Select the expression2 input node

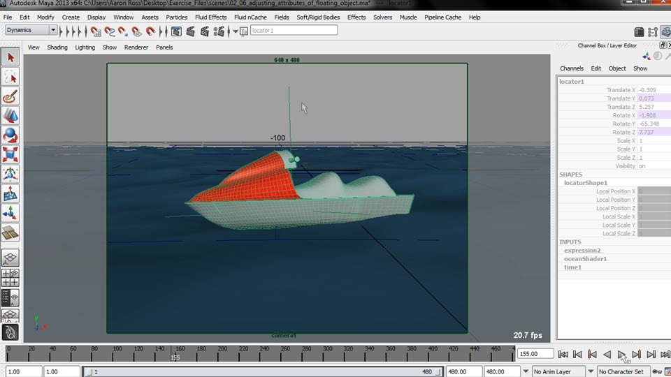[x=582, y=250]
